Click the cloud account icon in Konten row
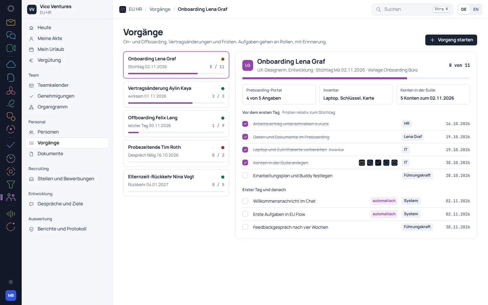Image resolution: width=488 pixels, height=305 pixels. [x=386, y=163]
